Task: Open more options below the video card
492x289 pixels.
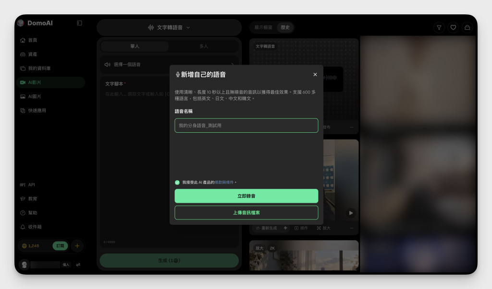Action: (351, 228)
